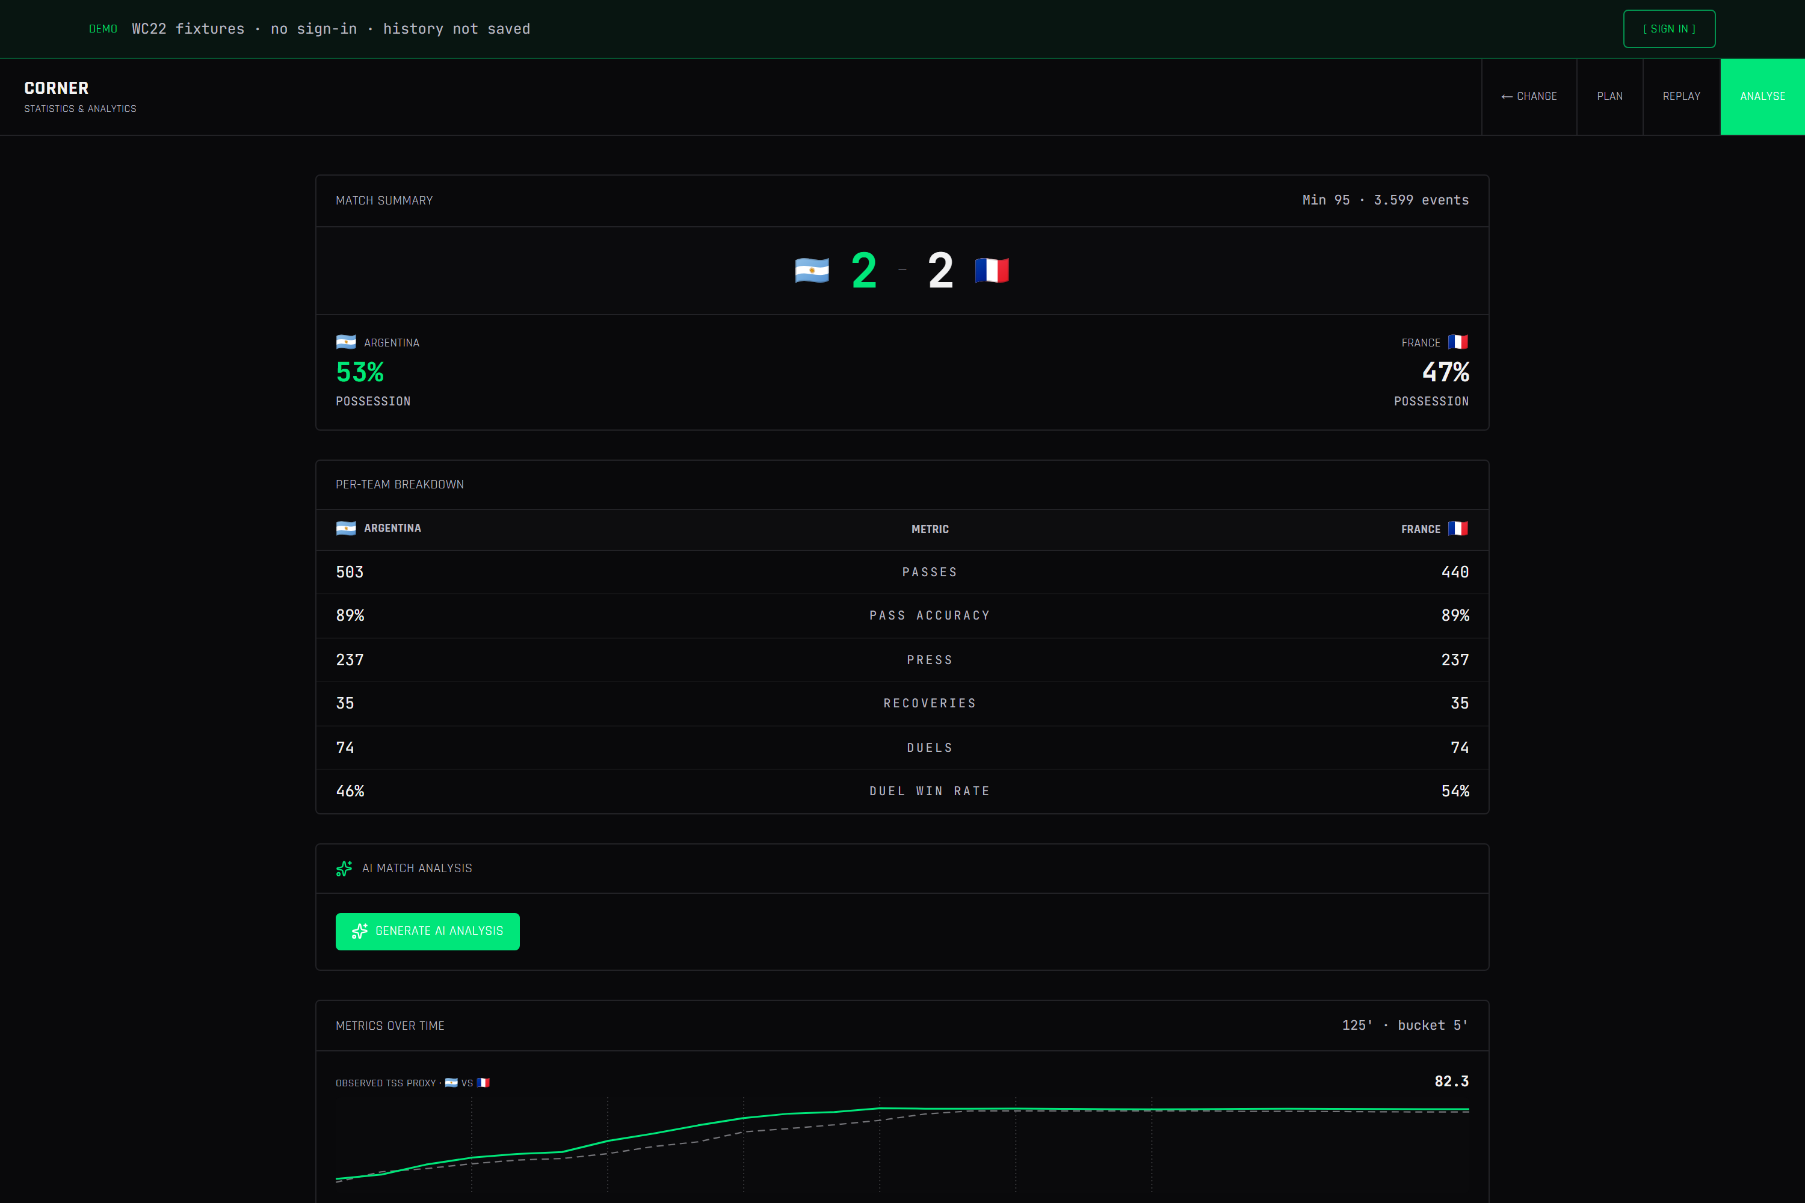Screen dimensions: 1805x1203
Task: Click the Min 95 events summary text
Action: coord(1385,200)
